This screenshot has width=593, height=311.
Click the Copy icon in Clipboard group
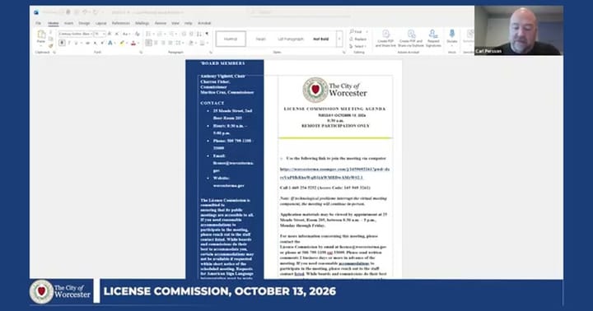[51, 39]
